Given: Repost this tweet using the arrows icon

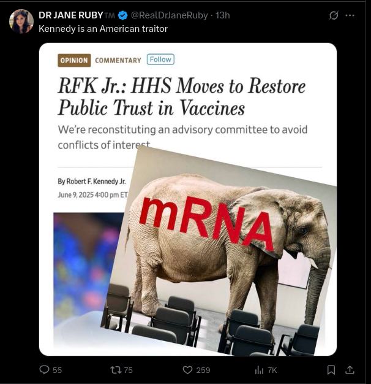Looking at the screenshot, I should tap(115, 370).
